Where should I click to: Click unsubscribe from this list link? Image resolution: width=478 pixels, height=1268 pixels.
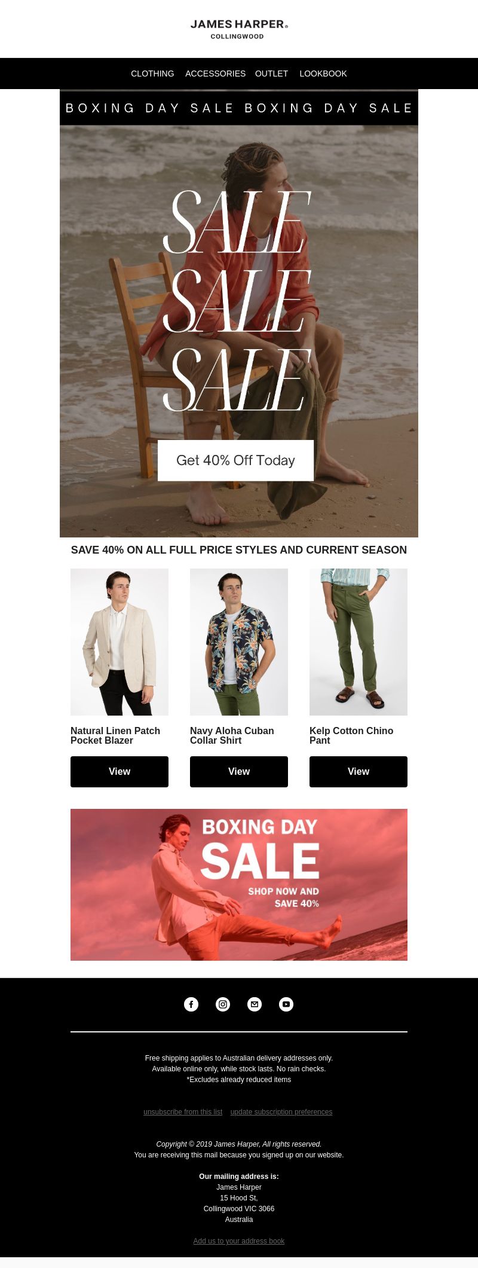tap(183, 1112)
